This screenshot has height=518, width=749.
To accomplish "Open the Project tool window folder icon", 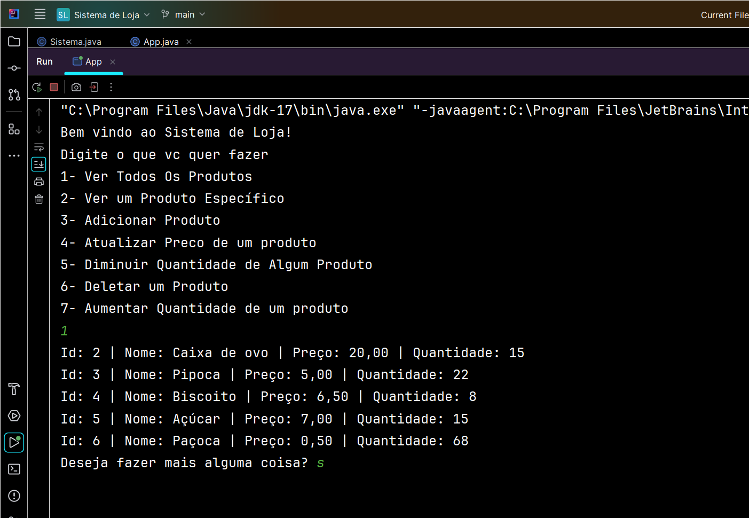I will pyautogui.click(x=14, y=42).
